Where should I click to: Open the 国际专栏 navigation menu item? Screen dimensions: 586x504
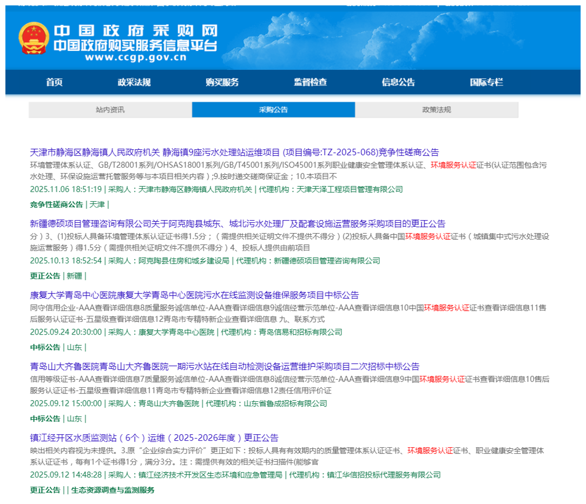click(x=486, y=82)
